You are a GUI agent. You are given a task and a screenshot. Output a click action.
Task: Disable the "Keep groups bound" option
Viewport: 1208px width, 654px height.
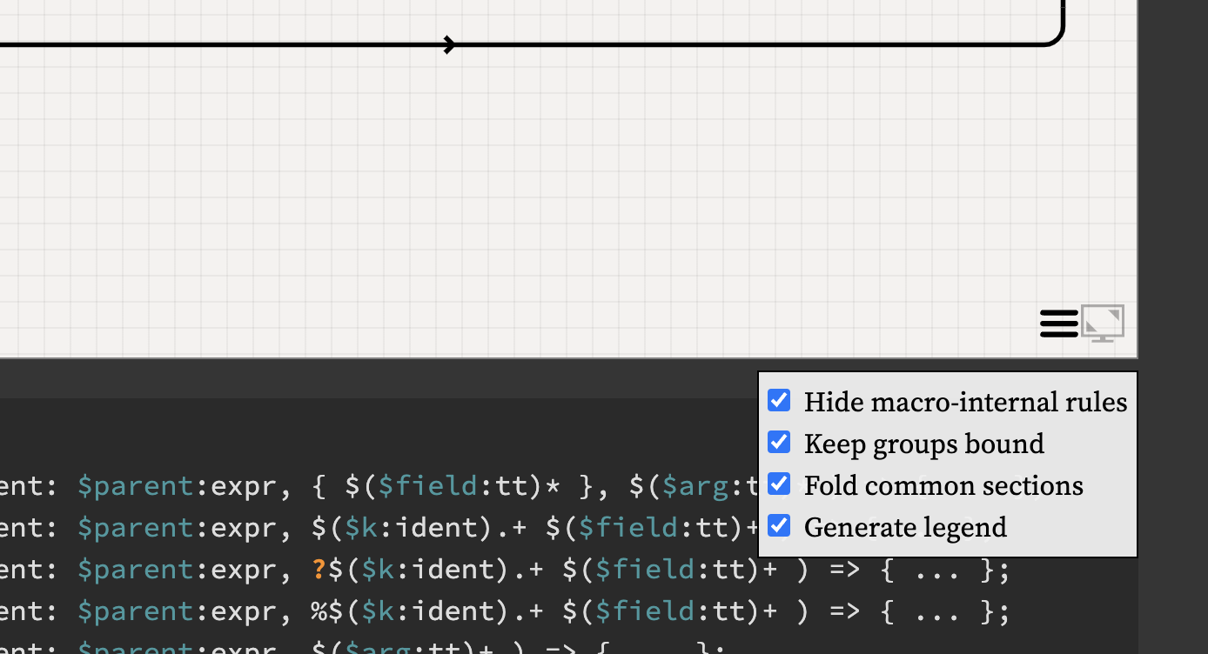778,442
